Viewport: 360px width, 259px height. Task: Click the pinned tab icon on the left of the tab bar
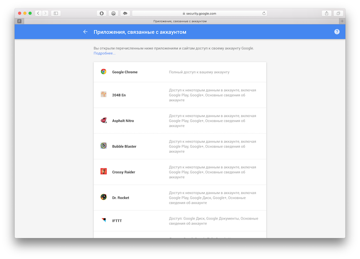[x=19, y=21]
